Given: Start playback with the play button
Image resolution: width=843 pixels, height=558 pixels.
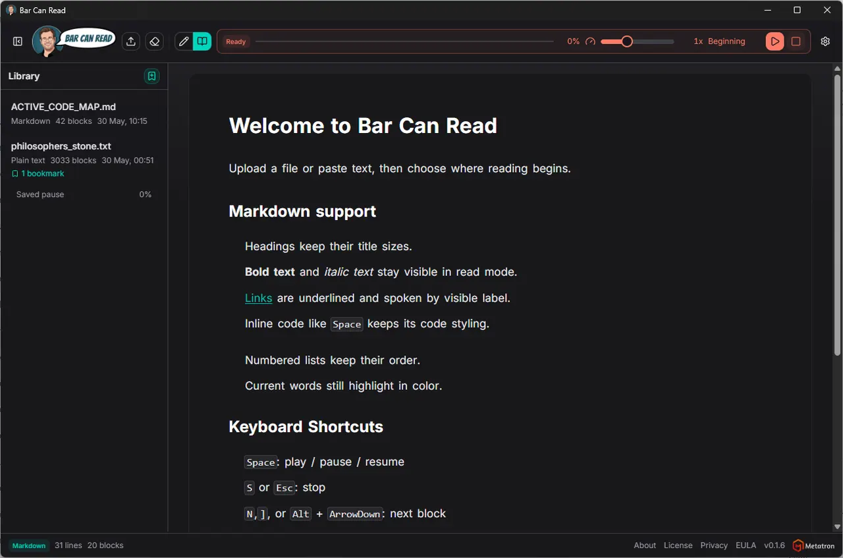Looking at the screenshot, I should point(775,42).
